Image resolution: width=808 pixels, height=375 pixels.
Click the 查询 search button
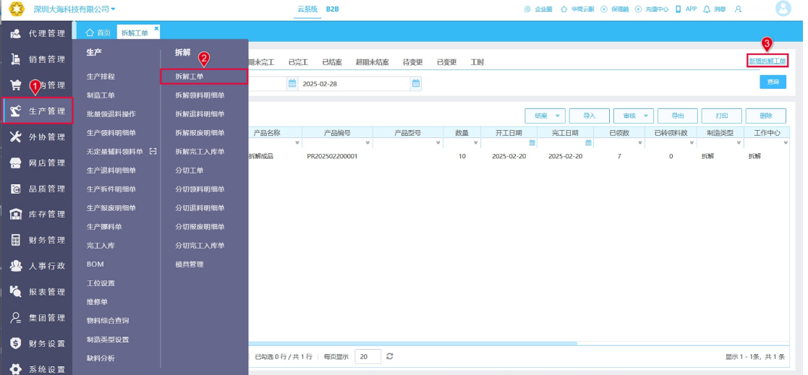(x=773, y=82)
